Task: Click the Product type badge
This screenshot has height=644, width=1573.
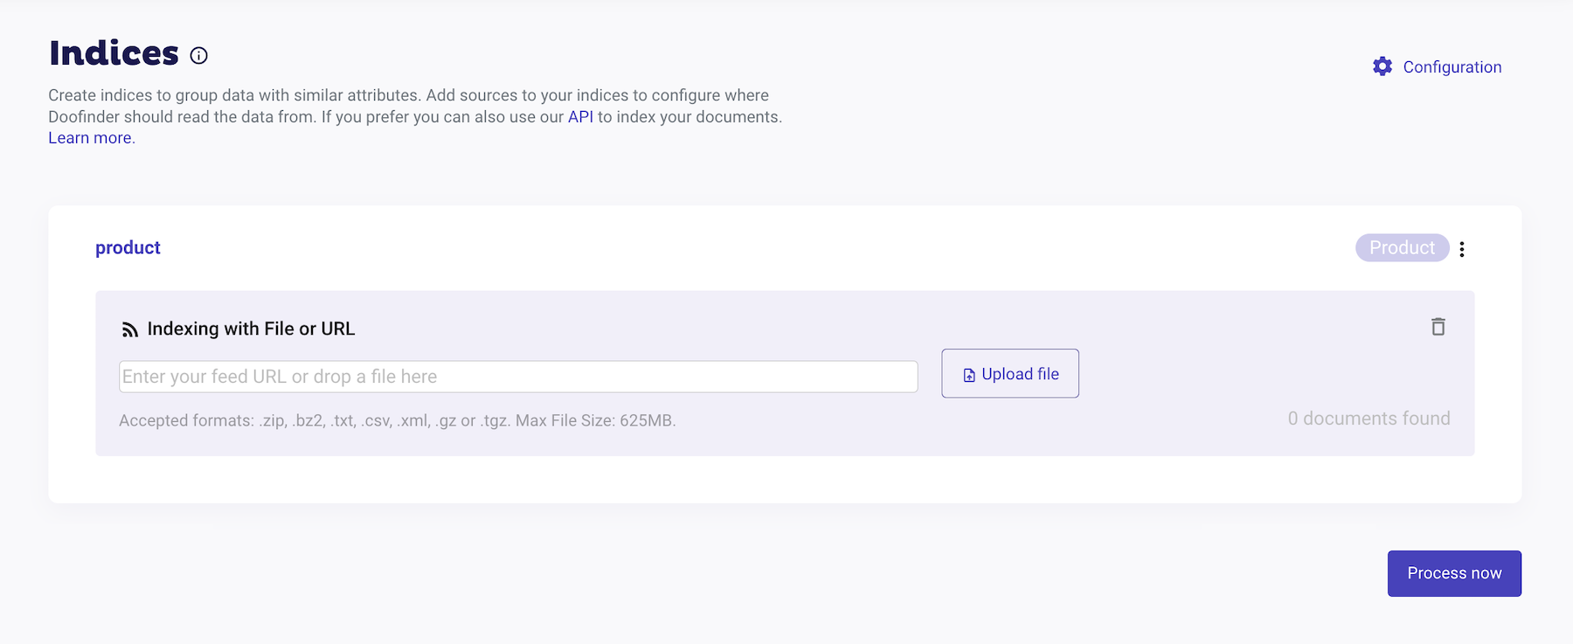Action: [x=1402, y=248]
